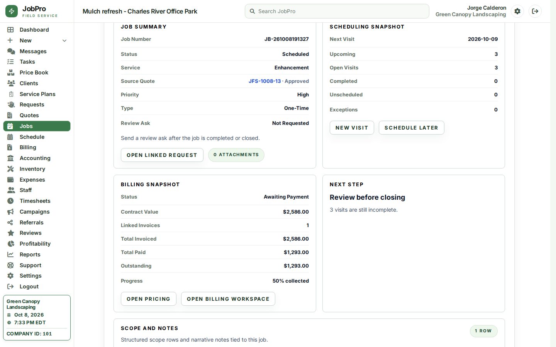Go to Billing in sidebar
The image size is (556, 347).
[37, 147]
